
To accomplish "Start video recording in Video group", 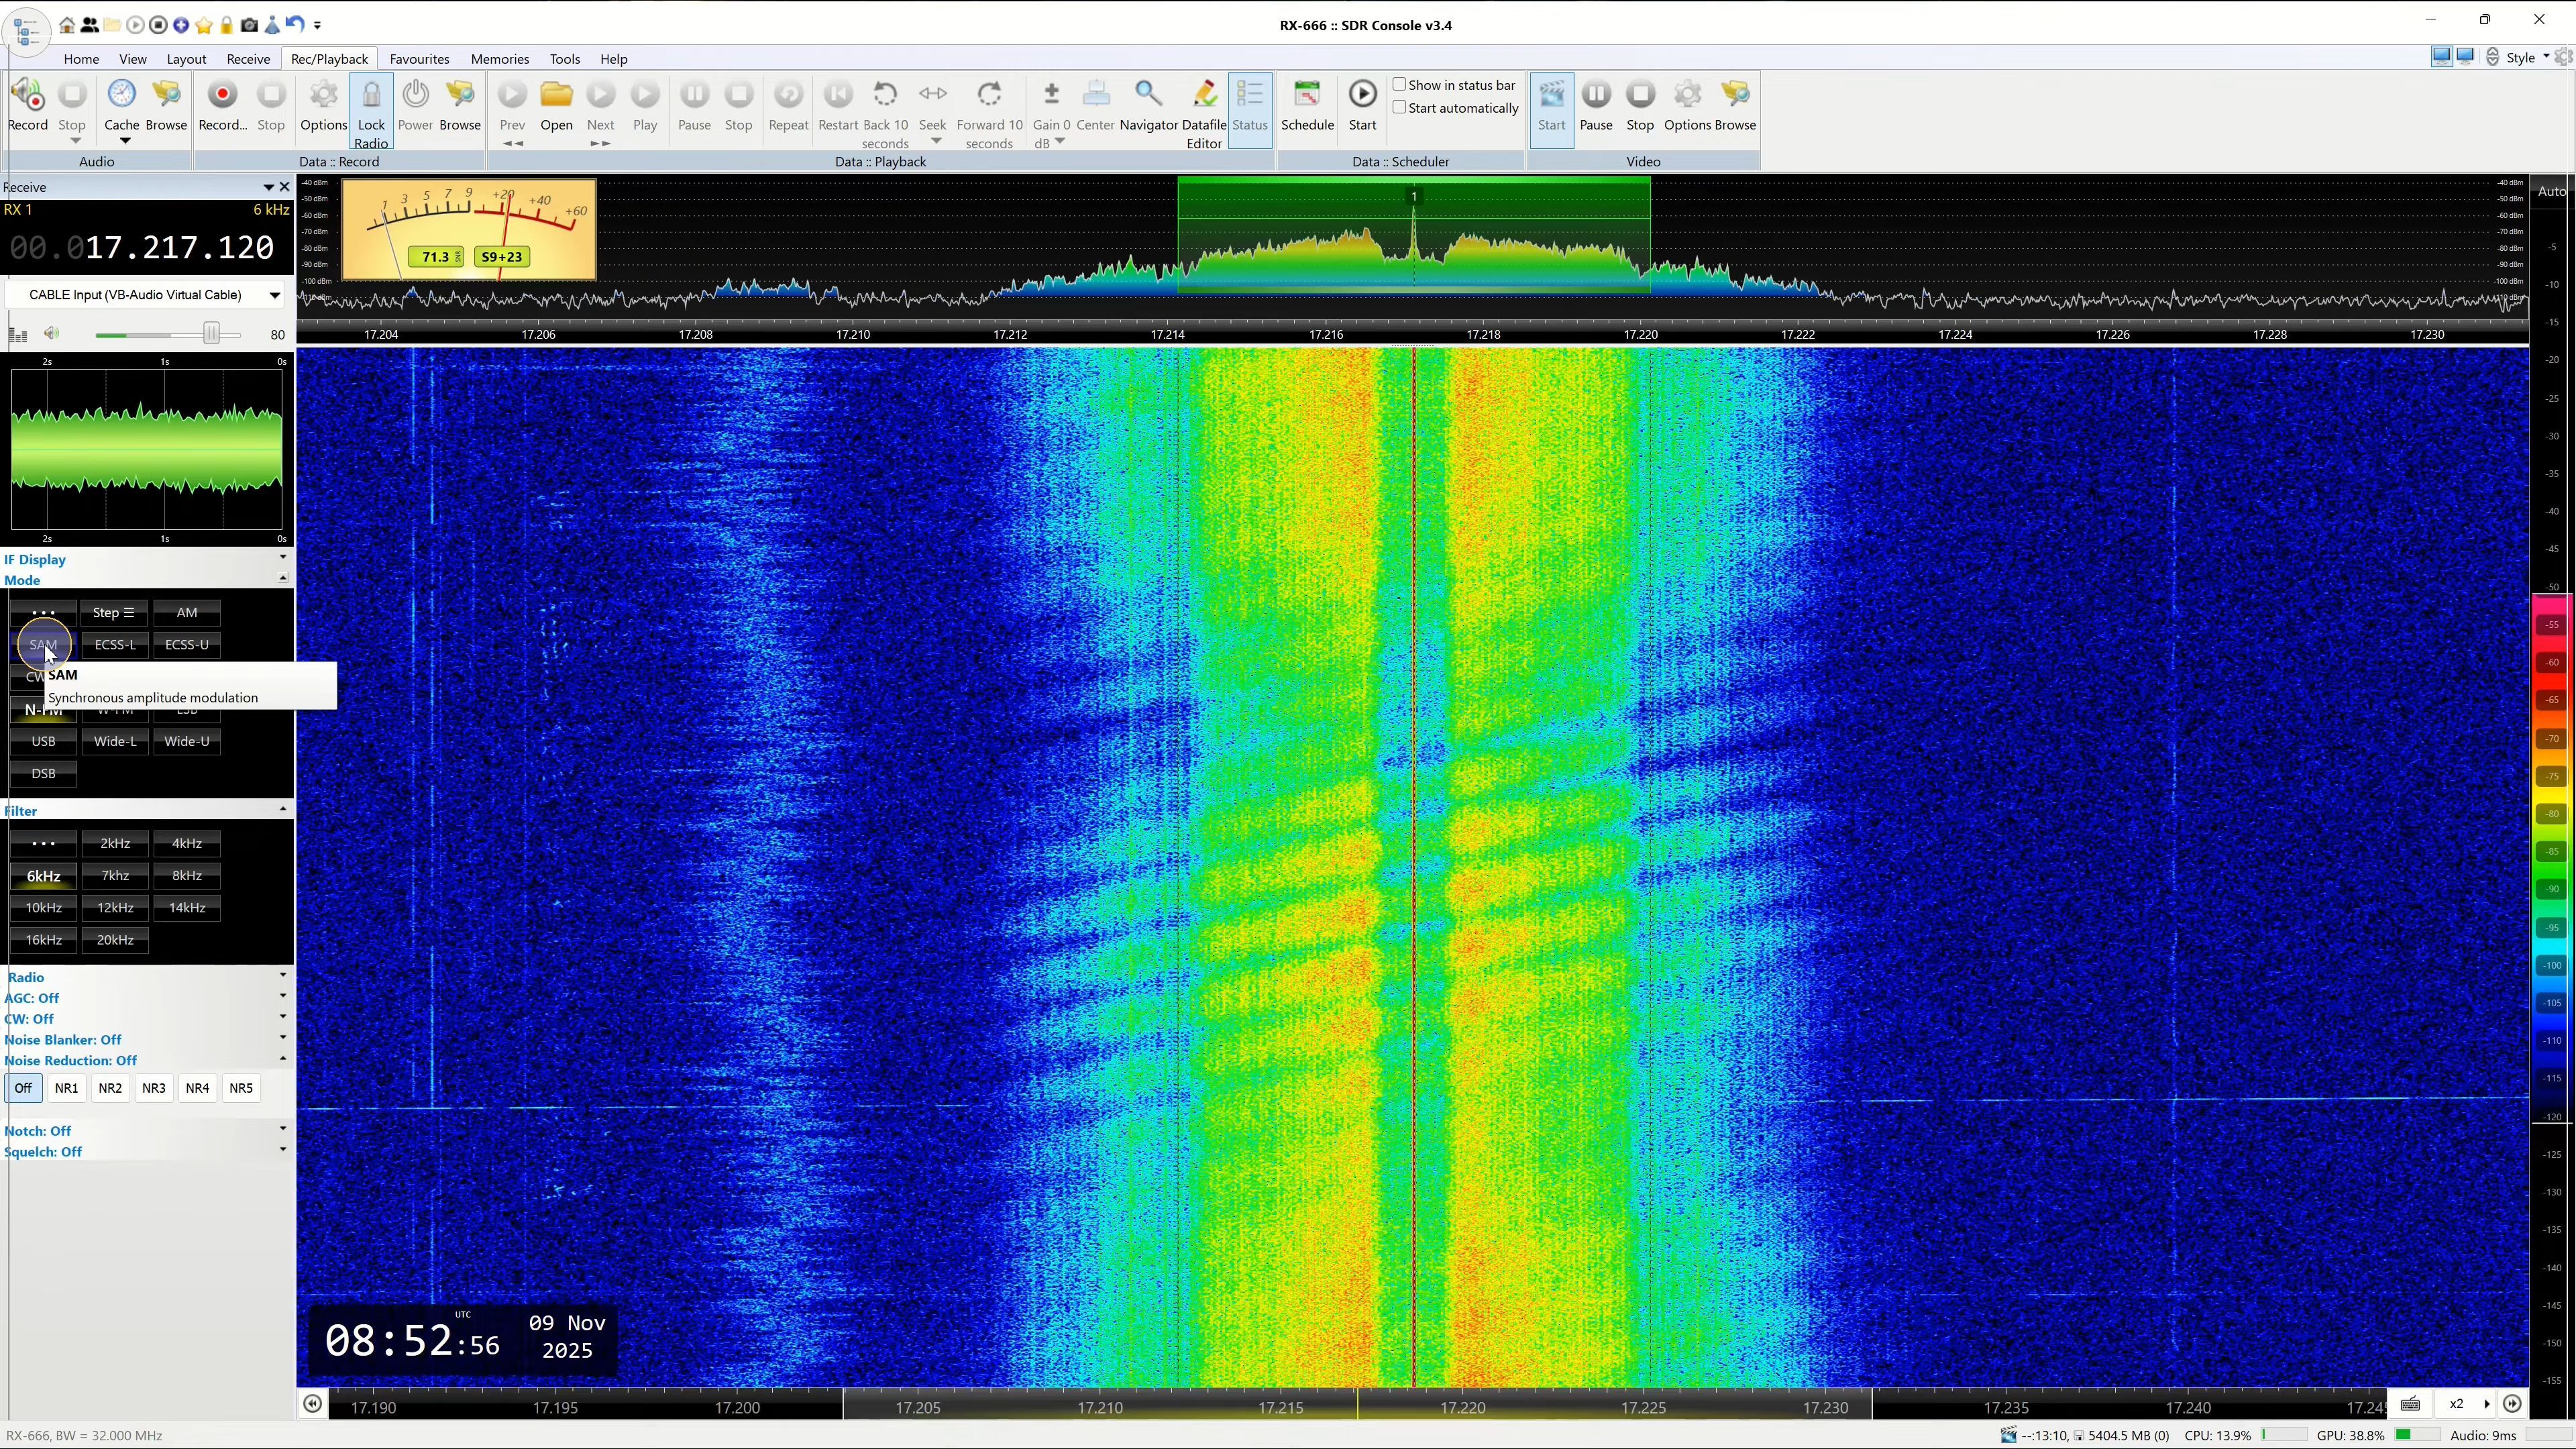I will [1551, 96].
